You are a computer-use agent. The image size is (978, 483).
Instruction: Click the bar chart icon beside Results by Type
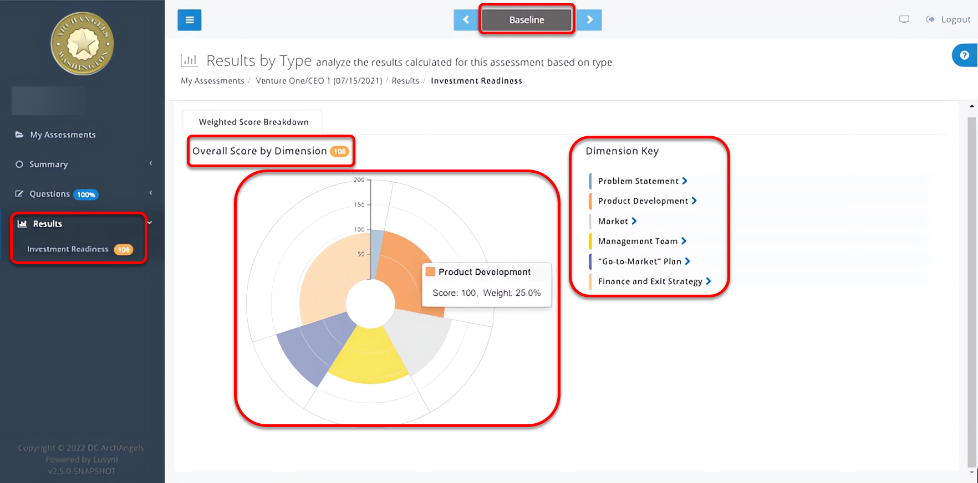click(x=189, y=60)
